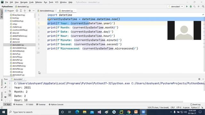Click the Run with Coverage toolbar icon
Image resolution: width=205 pixels, height=115 pixels.
point(194,6)
